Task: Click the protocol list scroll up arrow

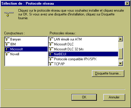Action: pos(120,39)
